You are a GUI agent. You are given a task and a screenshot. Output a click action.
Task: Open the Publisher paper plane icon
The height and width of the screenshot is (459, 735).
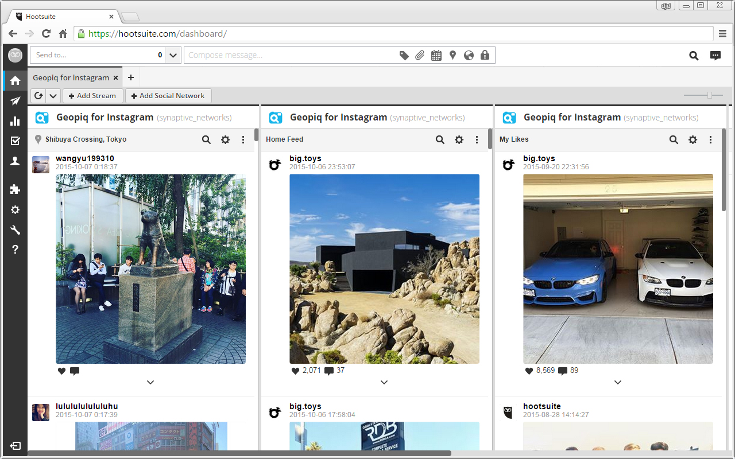coord(15,101)
